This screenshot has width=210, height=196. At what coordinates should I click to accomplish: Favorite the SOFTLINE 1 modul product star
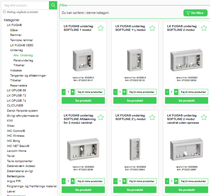click(x=101, y=28)
